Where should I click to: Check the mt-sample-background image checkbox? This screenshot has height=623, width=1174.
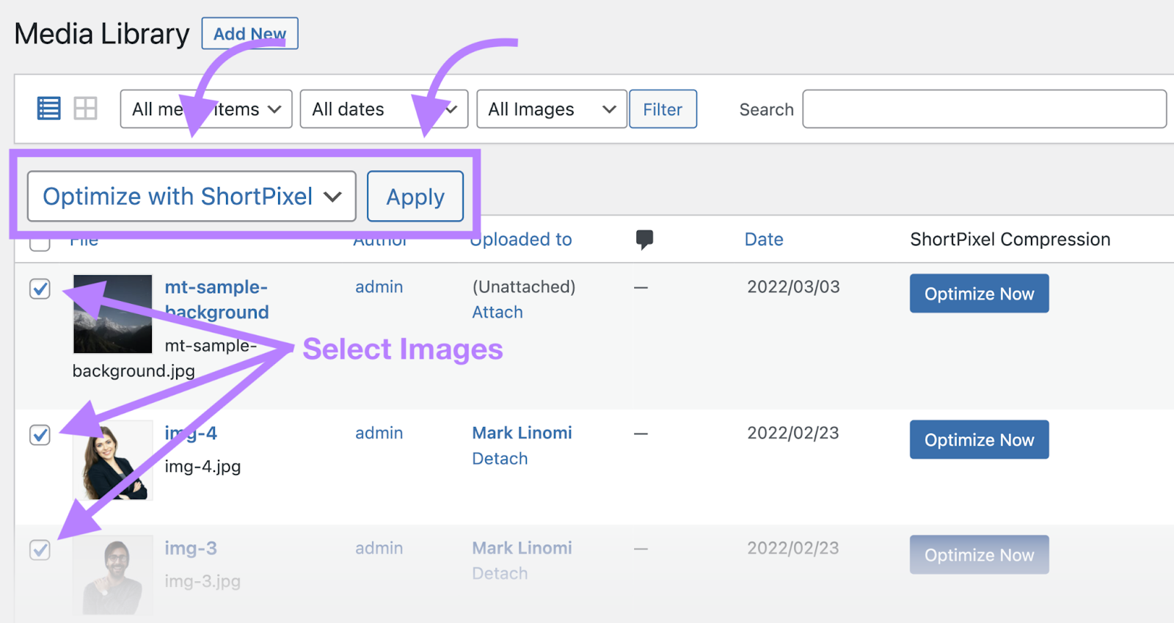click(x=40, y=288)
